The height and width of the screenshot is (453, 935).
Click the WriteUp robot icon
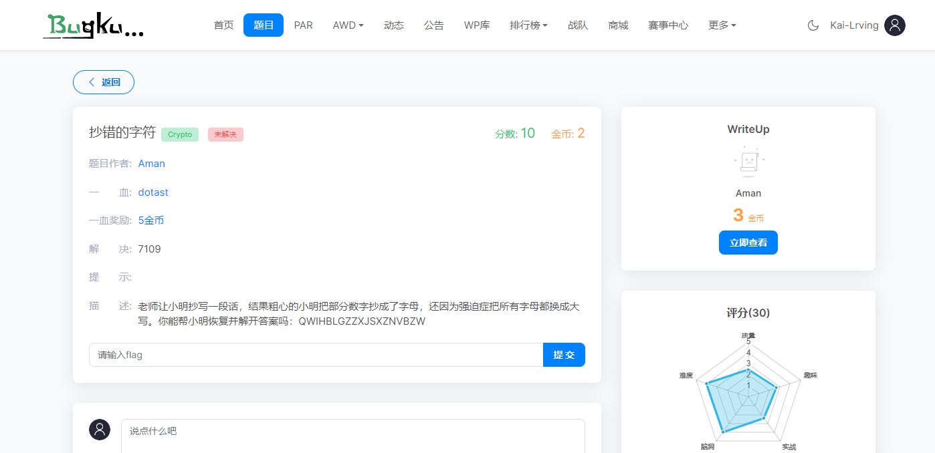pyautogui.click(x=748, y=161)
